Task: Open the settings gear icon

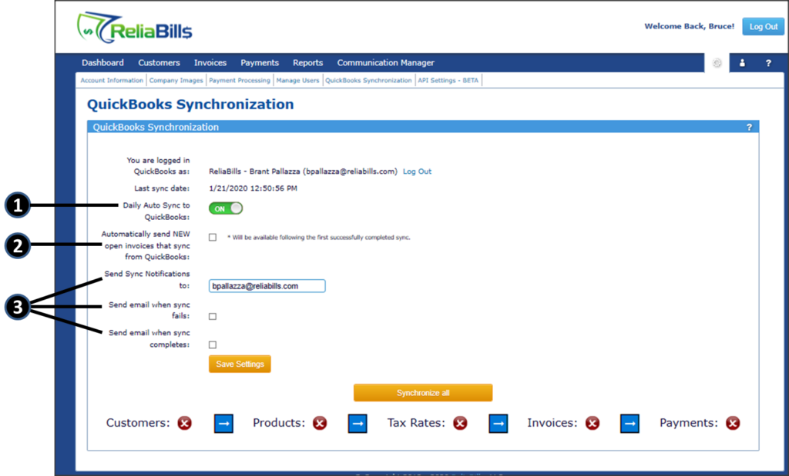Action: click(717, 63)
